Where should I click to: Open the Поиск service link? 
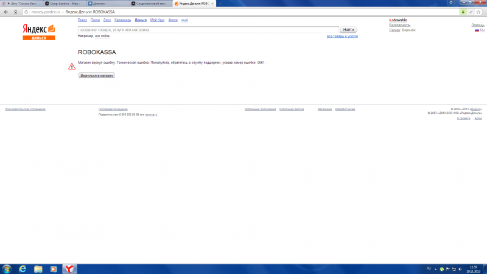(x=82, y=20)
